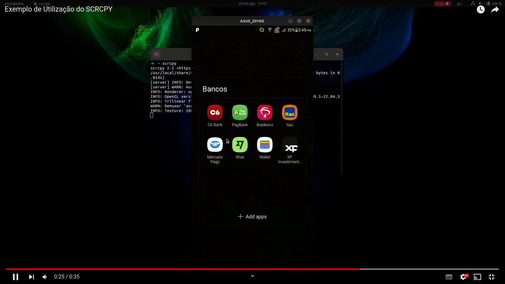The height and width of the screenshot is (284, 505).
Task: Pause the video playback
Action: pos(16,277)
